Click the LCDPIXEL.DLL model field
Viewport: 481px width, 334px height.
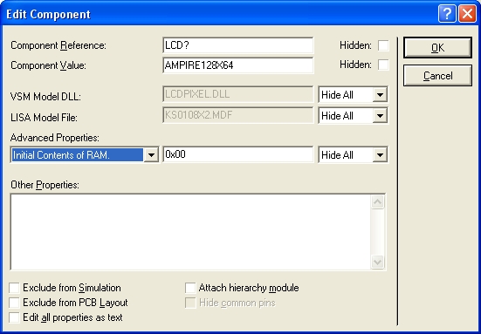click(x=238, y=94)
